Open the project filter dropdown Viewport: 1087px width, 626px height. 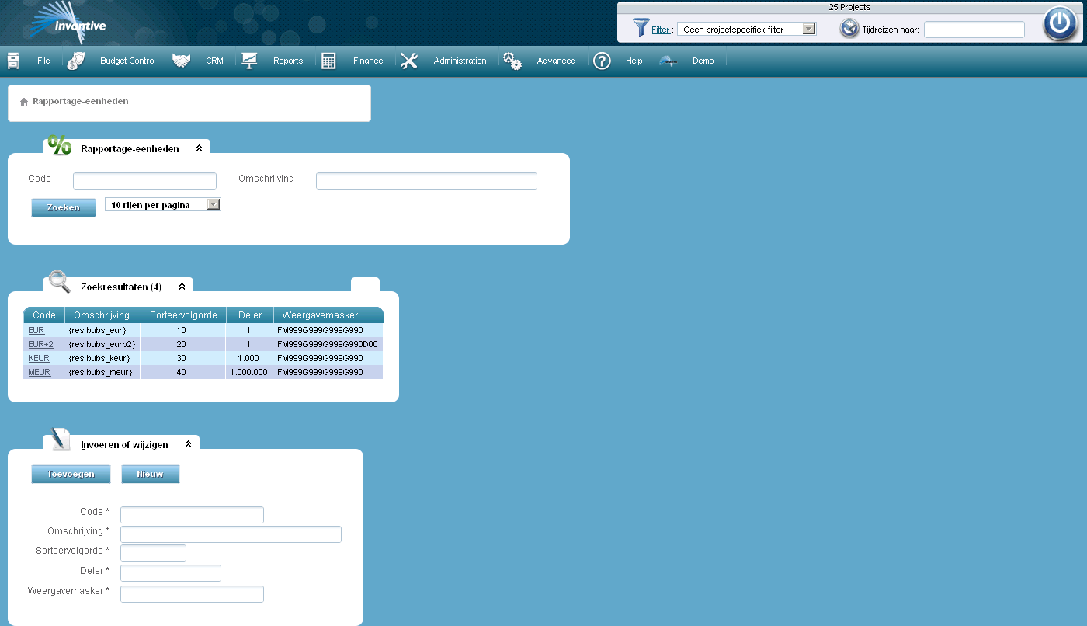pos(747,29)
